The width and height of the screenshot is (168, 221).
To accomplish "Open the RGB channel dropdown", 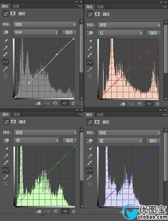I will [x=36, y=32].
